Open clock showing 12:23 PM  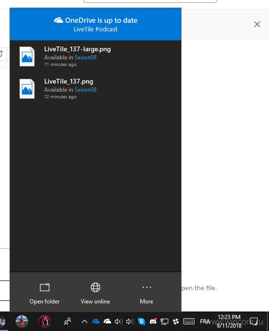click(229, 322)
